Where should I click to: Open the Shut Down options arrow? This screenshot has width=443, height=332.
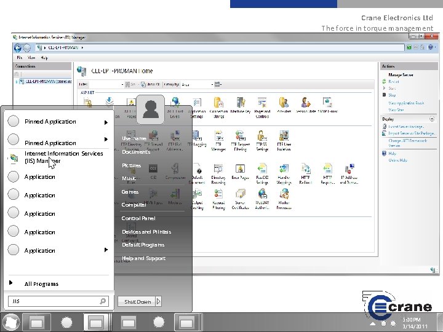[x=159, y=301]
